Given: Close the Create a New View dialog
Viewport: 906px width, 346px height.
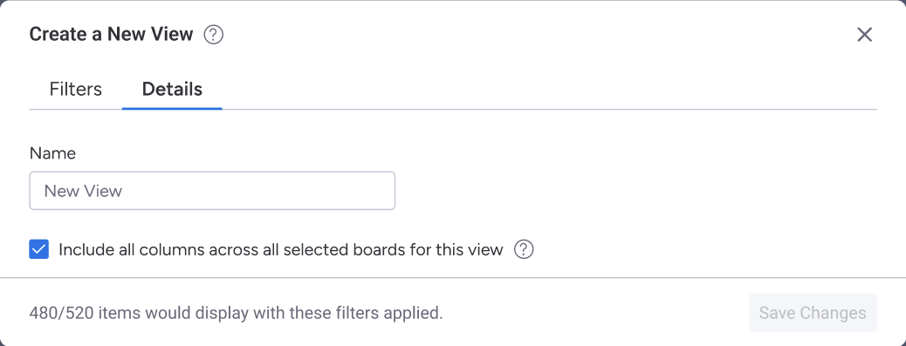Looking at the screenshot, I should click(x=864, y=35).
